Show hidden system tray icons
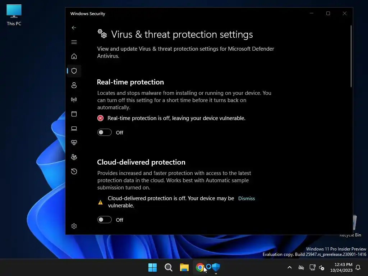Image resolution: width=368 pixels, height=276 pixels. [290, 267]
